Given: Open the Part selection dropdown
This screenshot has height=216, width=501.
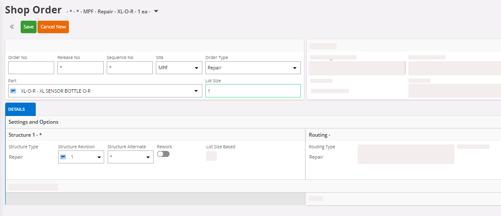Looking at the screenshot, I should (196, 91).
